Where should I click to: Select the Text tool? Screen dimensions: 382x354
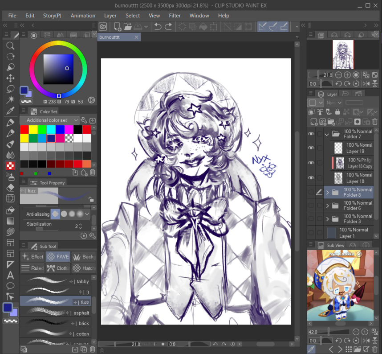point(10,275)
